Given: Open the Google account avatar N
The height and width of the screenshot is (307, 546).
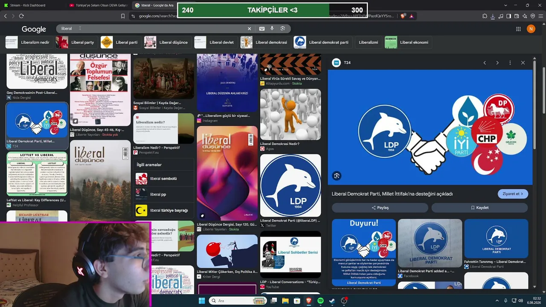Looking at the screenshot, I should [x=531, y=29].
